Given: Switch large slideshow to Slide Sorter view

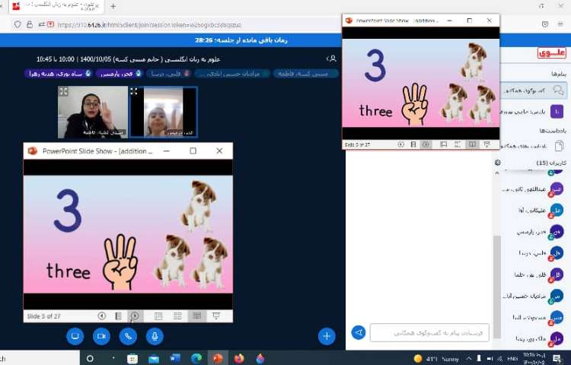Looking at the screenshot, I should 177,316.
